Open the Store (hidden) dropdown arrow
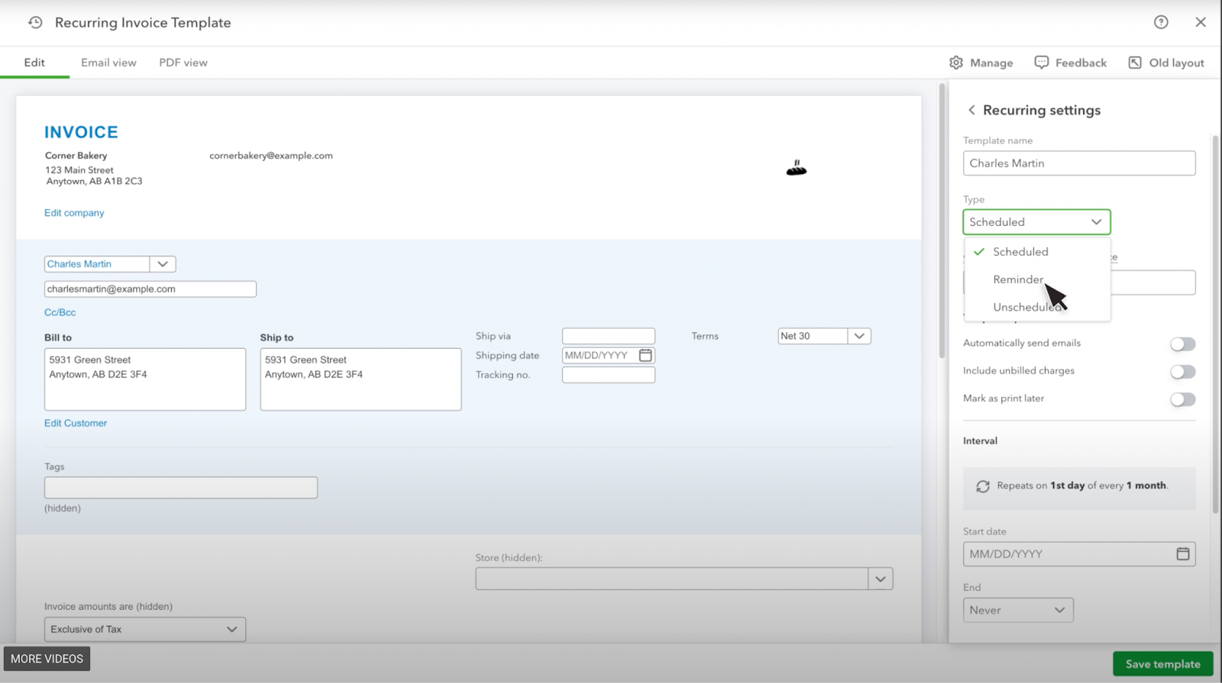Screen dimensions: 1222x683 point(880,579)
